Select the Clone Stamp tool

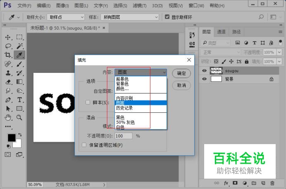tap(8, 73)
